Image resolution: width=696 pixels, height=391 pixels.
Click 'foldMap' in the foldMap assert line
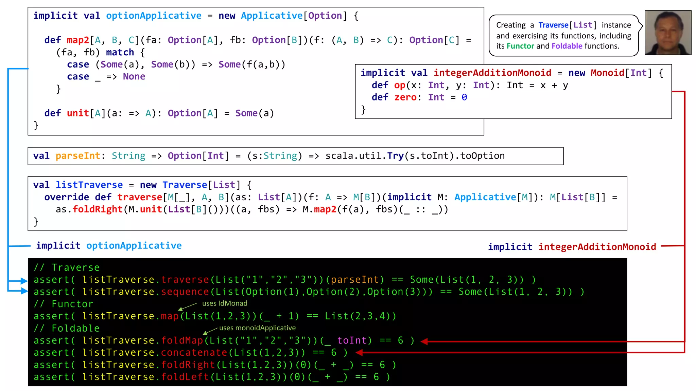coord(182,341)
